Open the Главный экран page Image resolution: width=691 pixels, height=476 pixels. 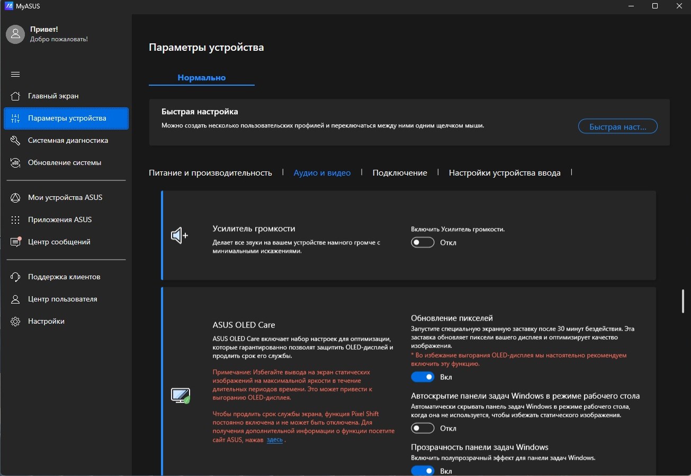point(66,96)
